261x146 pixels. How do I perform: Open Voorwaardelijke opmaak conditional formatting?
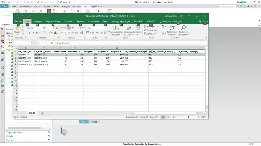(116, 30)
